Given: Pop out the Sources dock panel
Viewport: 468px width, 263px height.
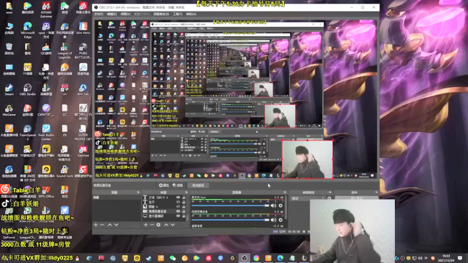Looking at the screenshot, I should pyautogui.click(x=186, y=192).
